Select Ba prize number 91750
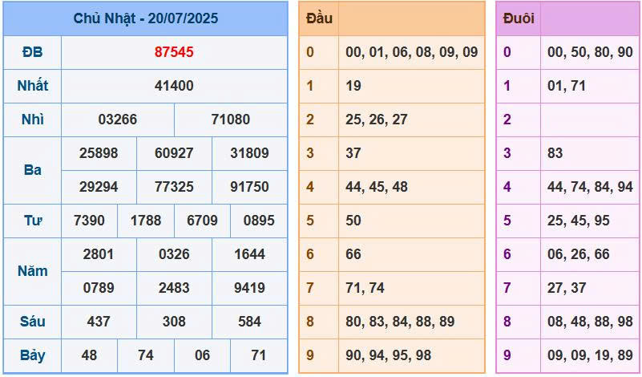Image resolution: width=642 pixels, height=377 pixels. pos(249,186)
